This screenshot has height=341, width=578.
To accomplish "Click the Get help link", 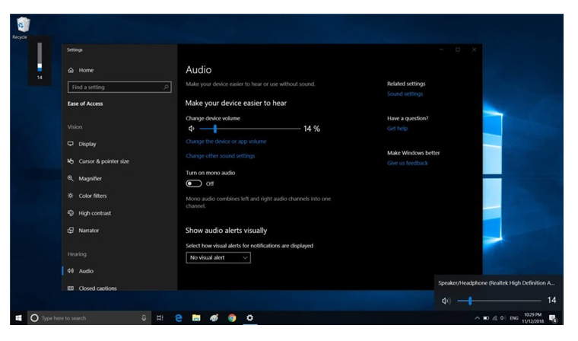I will [397, 129].
